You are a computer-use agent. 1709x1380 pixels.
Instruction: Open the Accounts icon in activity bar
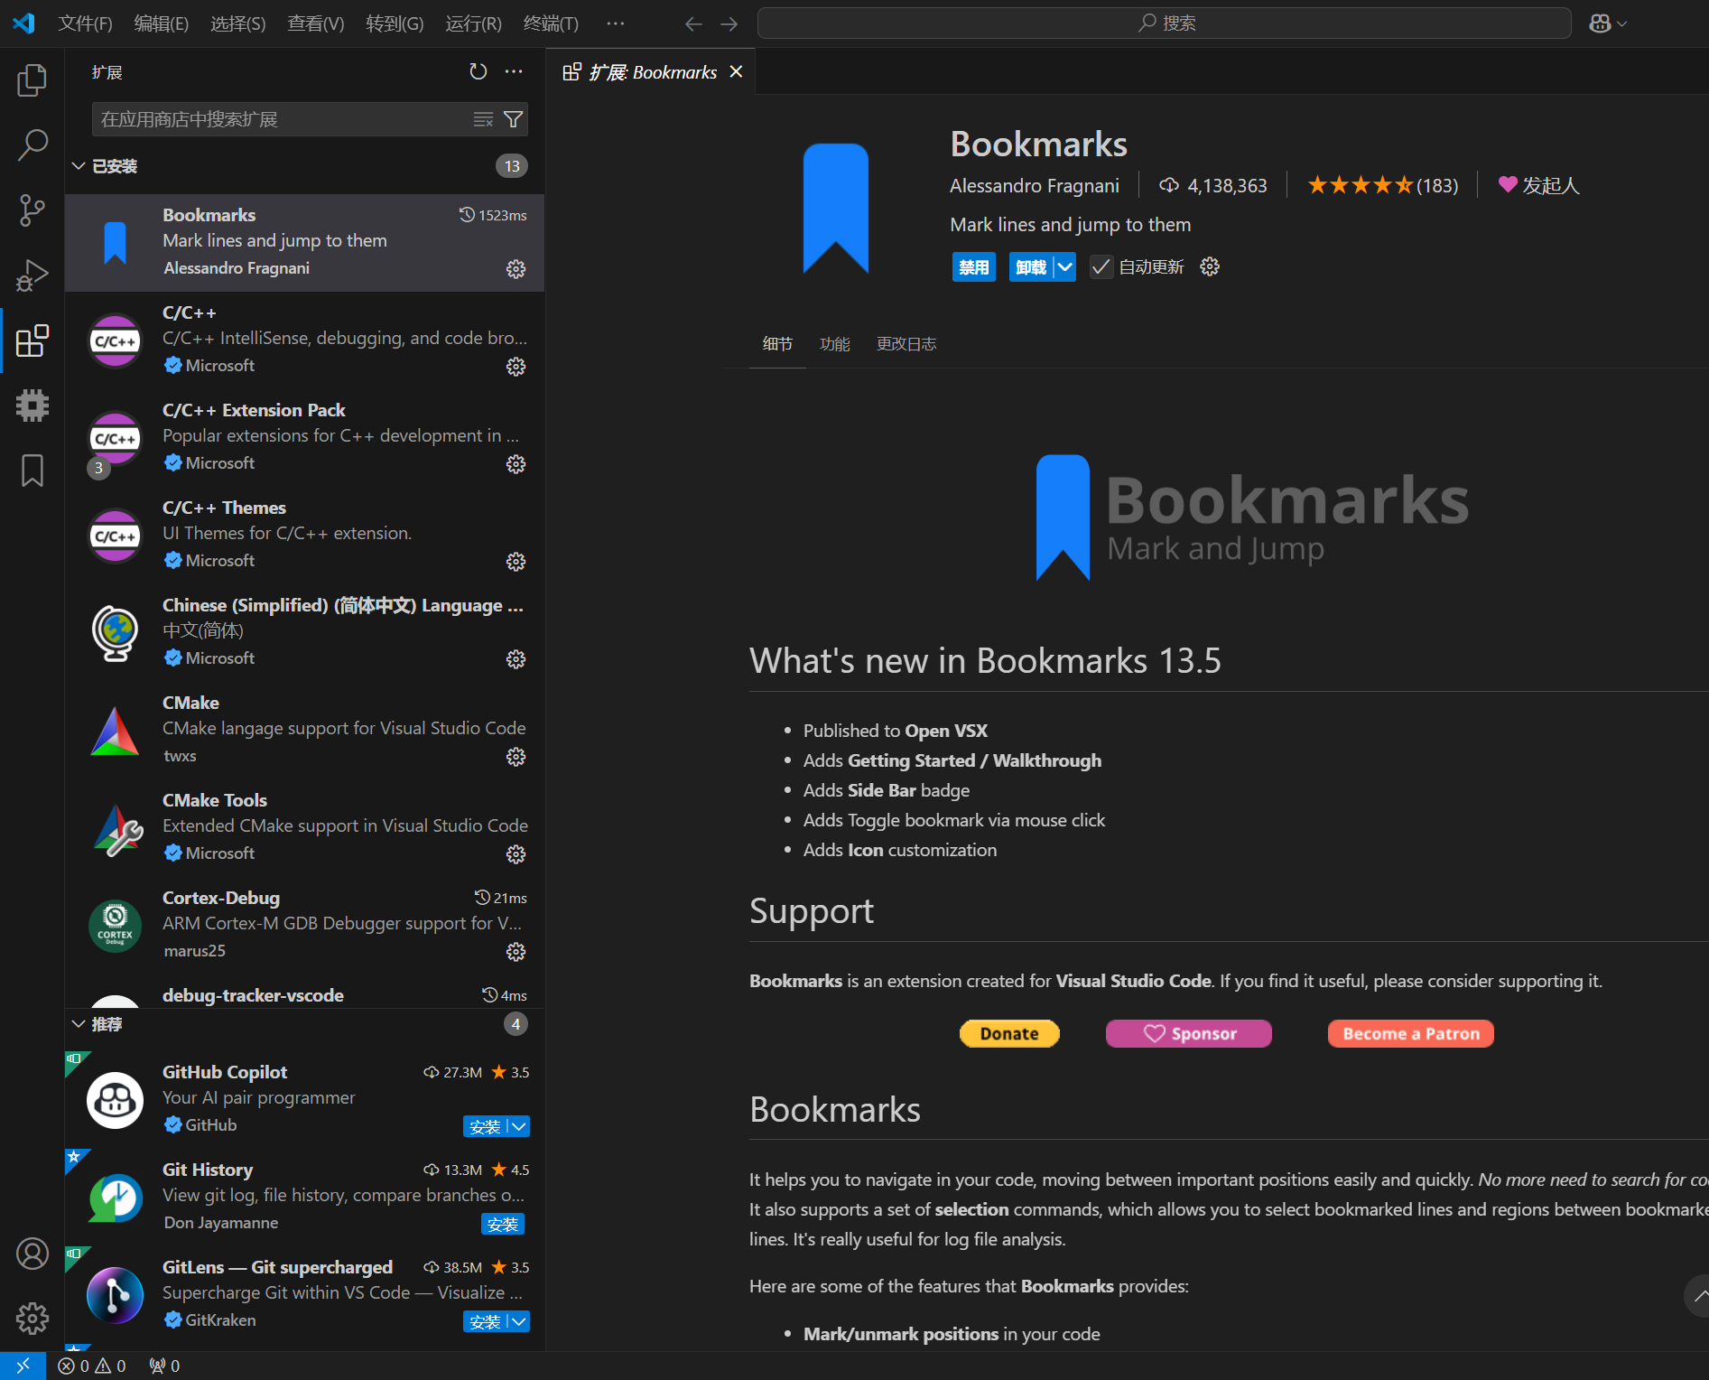coord(32,1254)
